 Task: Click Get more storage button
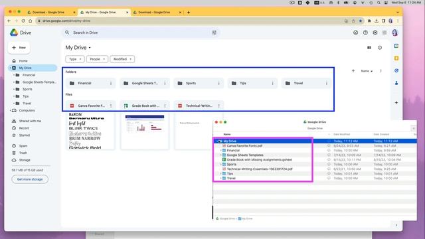pyautogui.click(x=30, y=179)
